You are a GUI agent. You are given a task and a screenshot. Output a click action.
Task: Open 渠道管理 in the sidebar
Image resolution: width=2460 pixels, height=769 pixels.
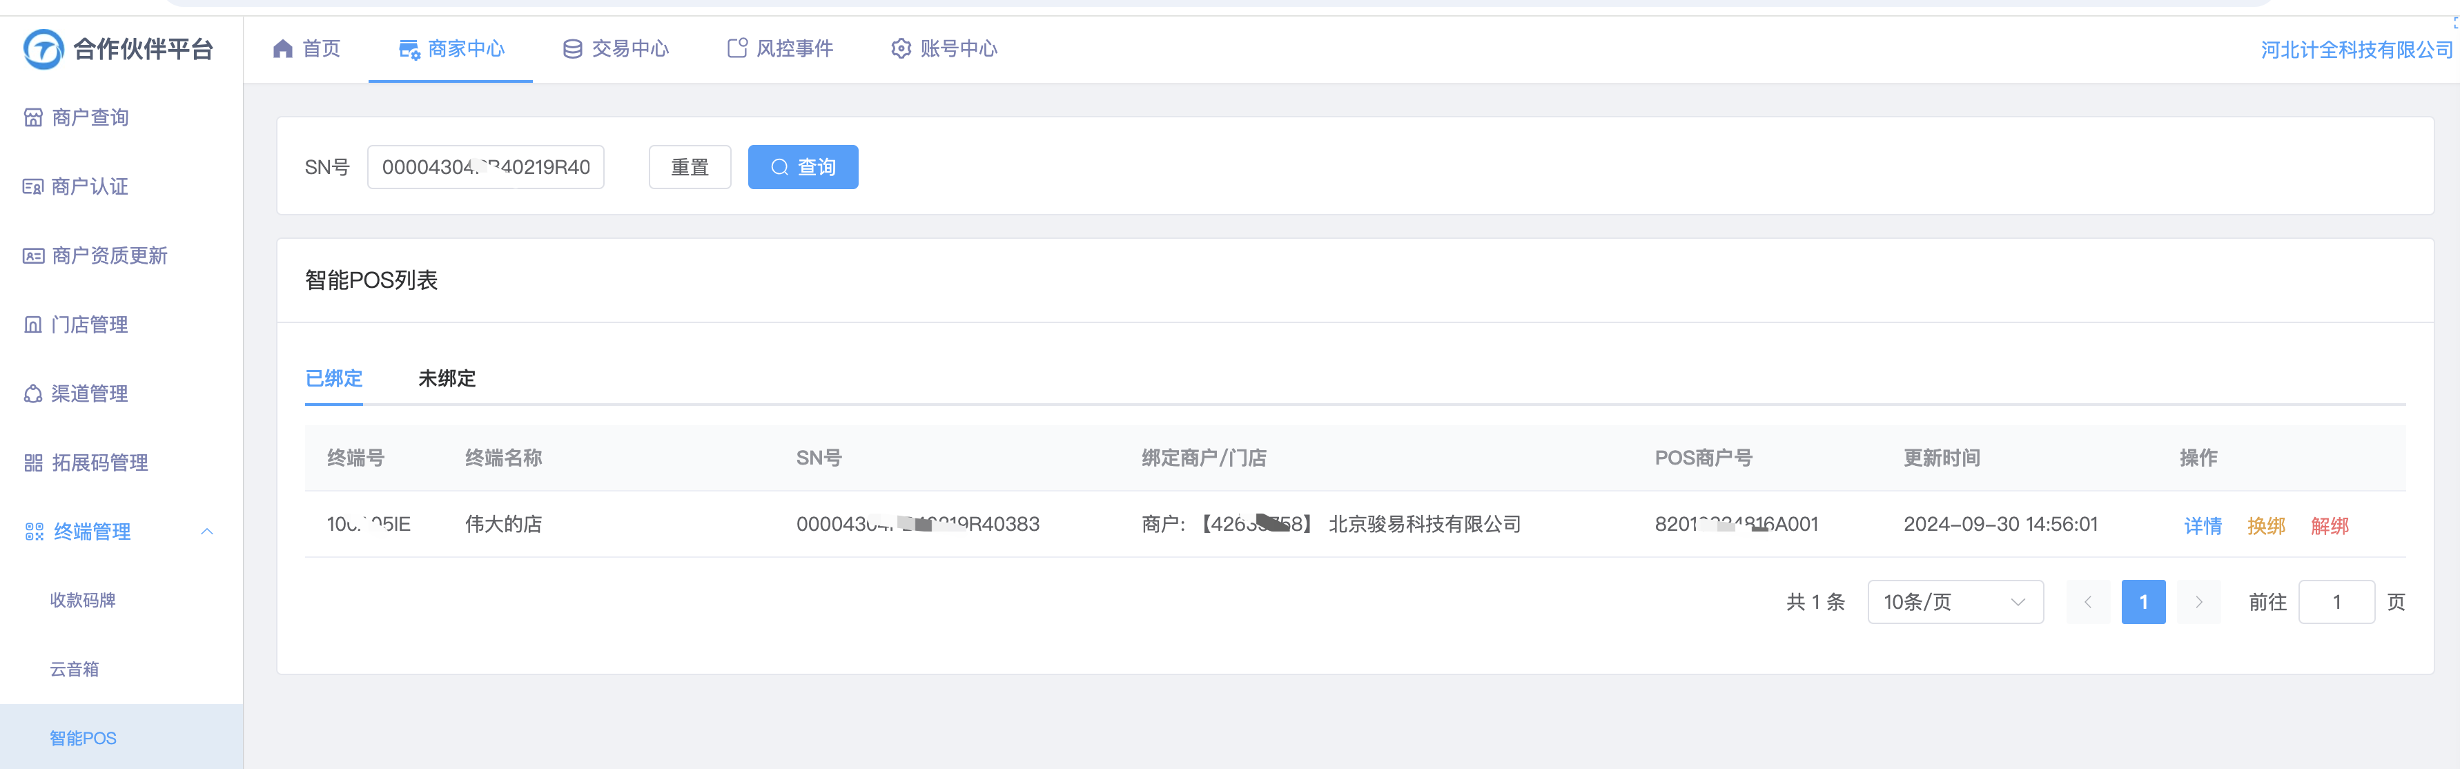point(90,393)
